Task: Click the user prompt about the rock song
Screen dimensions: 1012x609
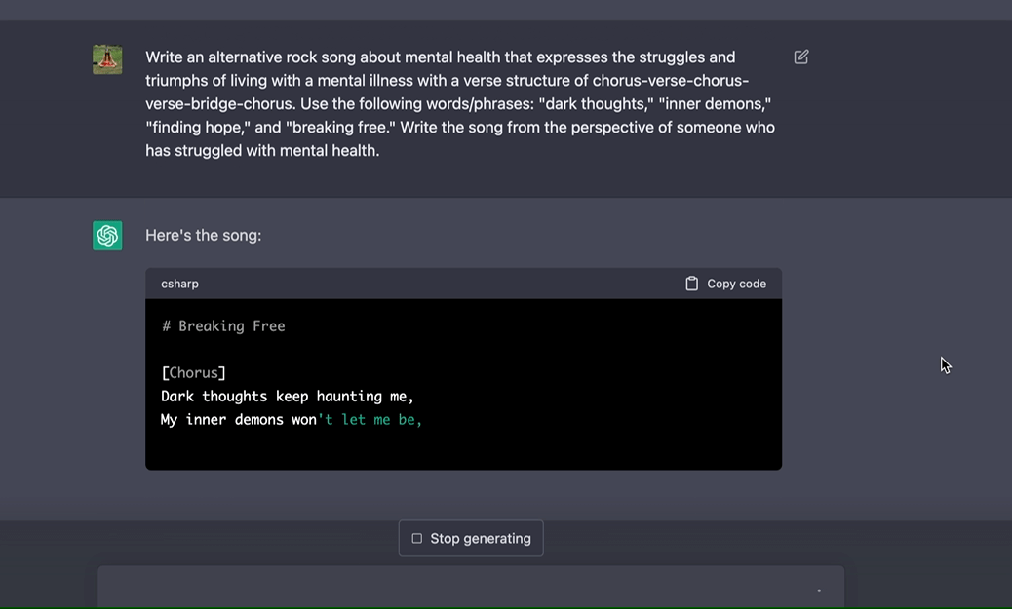Action: (458, 103)
